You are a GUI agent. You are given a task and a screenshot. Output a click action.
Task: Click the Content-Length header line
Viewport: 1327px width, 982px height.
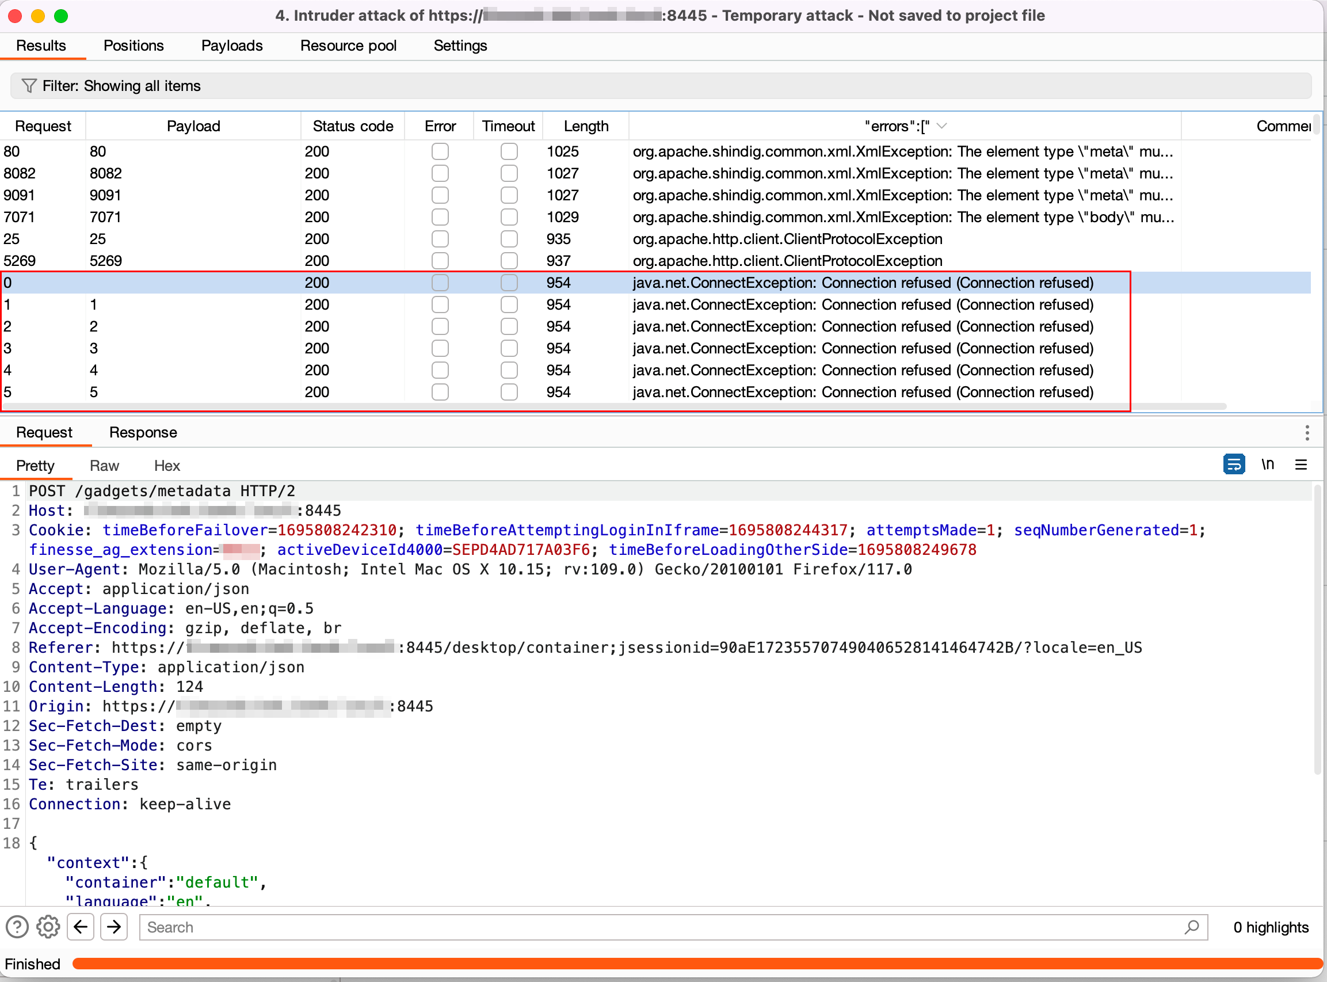click(x=116, y=687)
